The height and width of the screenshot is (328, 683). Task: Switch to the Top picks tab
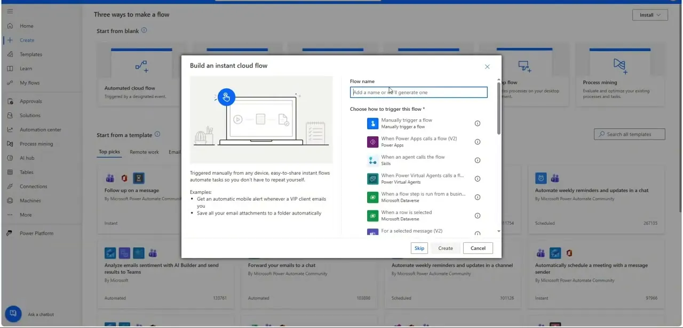click(109, 152)
